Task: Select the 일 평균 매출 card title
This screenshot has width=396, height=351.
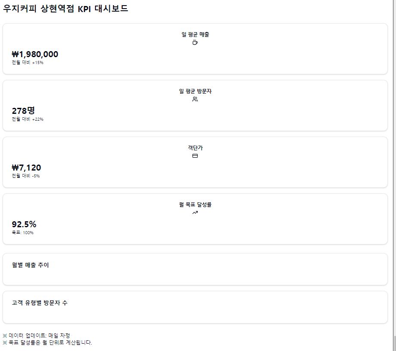Action: coord(195,34)
